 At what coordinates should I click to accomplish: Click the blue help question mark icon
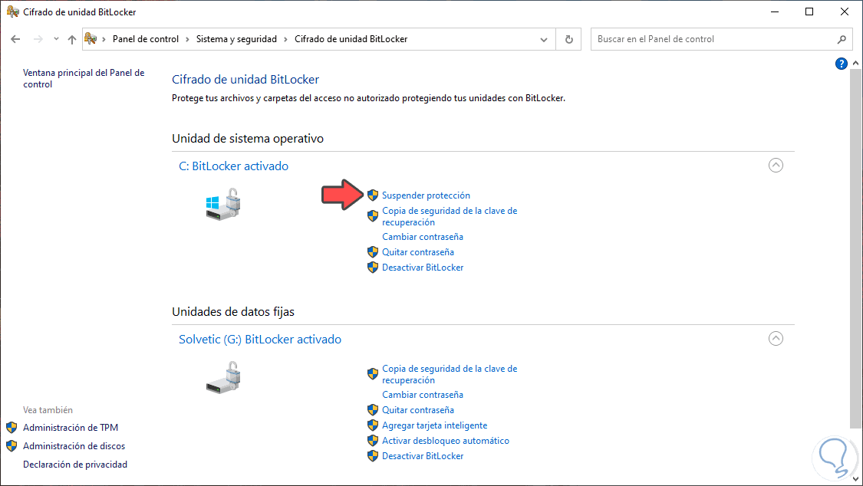[x=841, y=64]
